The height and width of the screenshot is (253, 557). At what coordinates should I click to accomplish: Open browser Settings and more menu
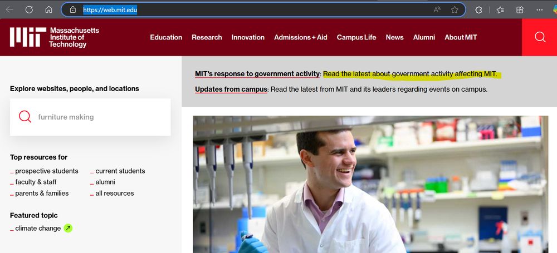click(x=540, y=10)
